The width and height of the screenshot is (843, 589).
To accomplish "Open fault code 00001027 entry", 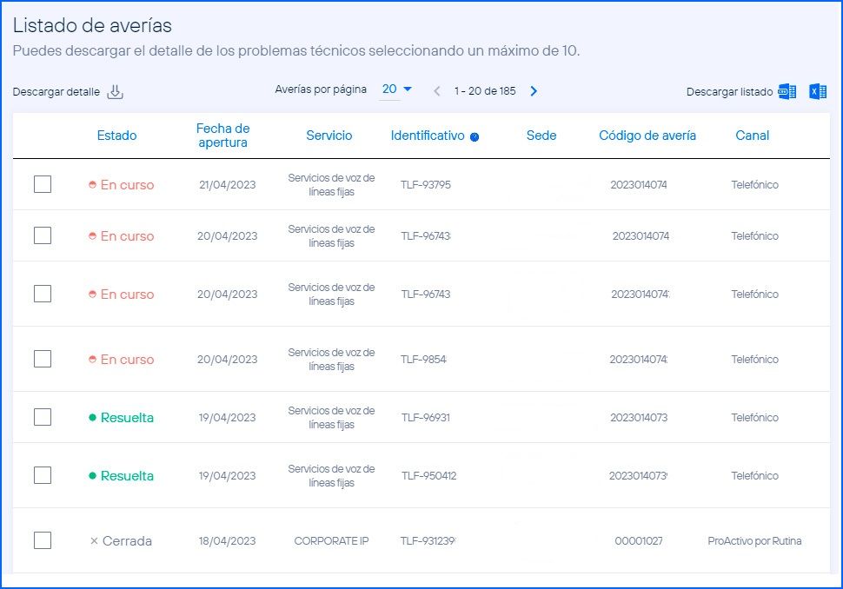I will tap(639, 541).
